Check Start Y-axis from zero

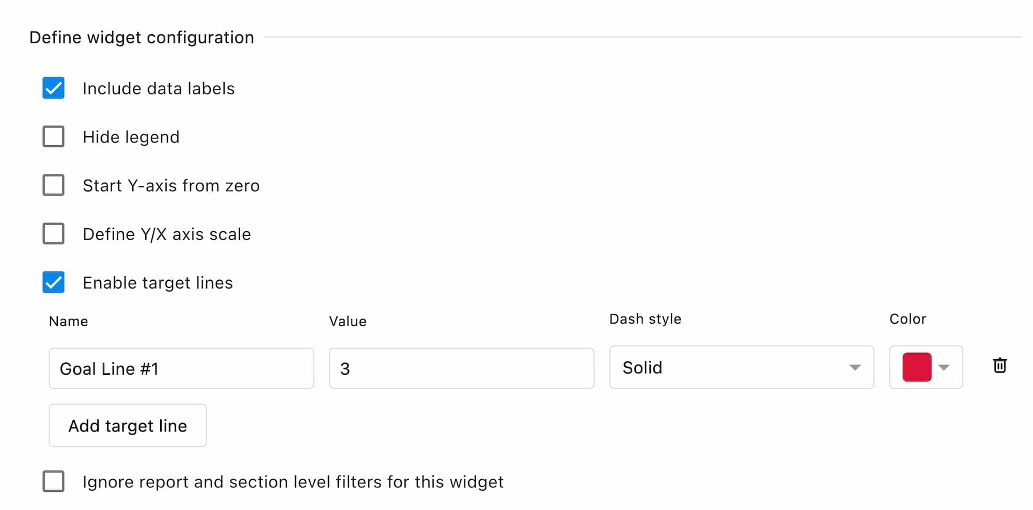[x=53, y=185]
